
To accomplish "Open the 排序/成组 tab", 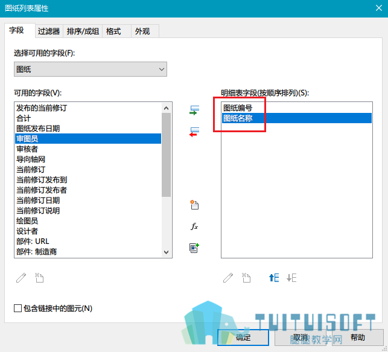I will point(83,31).
